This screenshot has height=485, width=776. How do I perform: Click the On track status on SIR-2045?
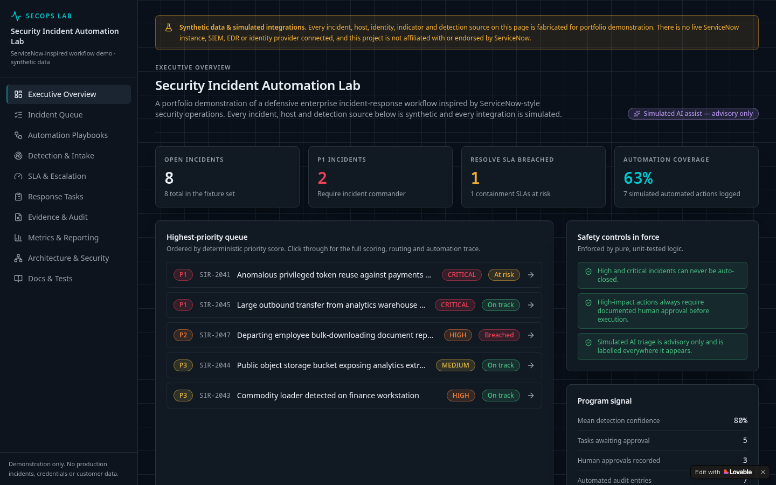pos(501,305)
